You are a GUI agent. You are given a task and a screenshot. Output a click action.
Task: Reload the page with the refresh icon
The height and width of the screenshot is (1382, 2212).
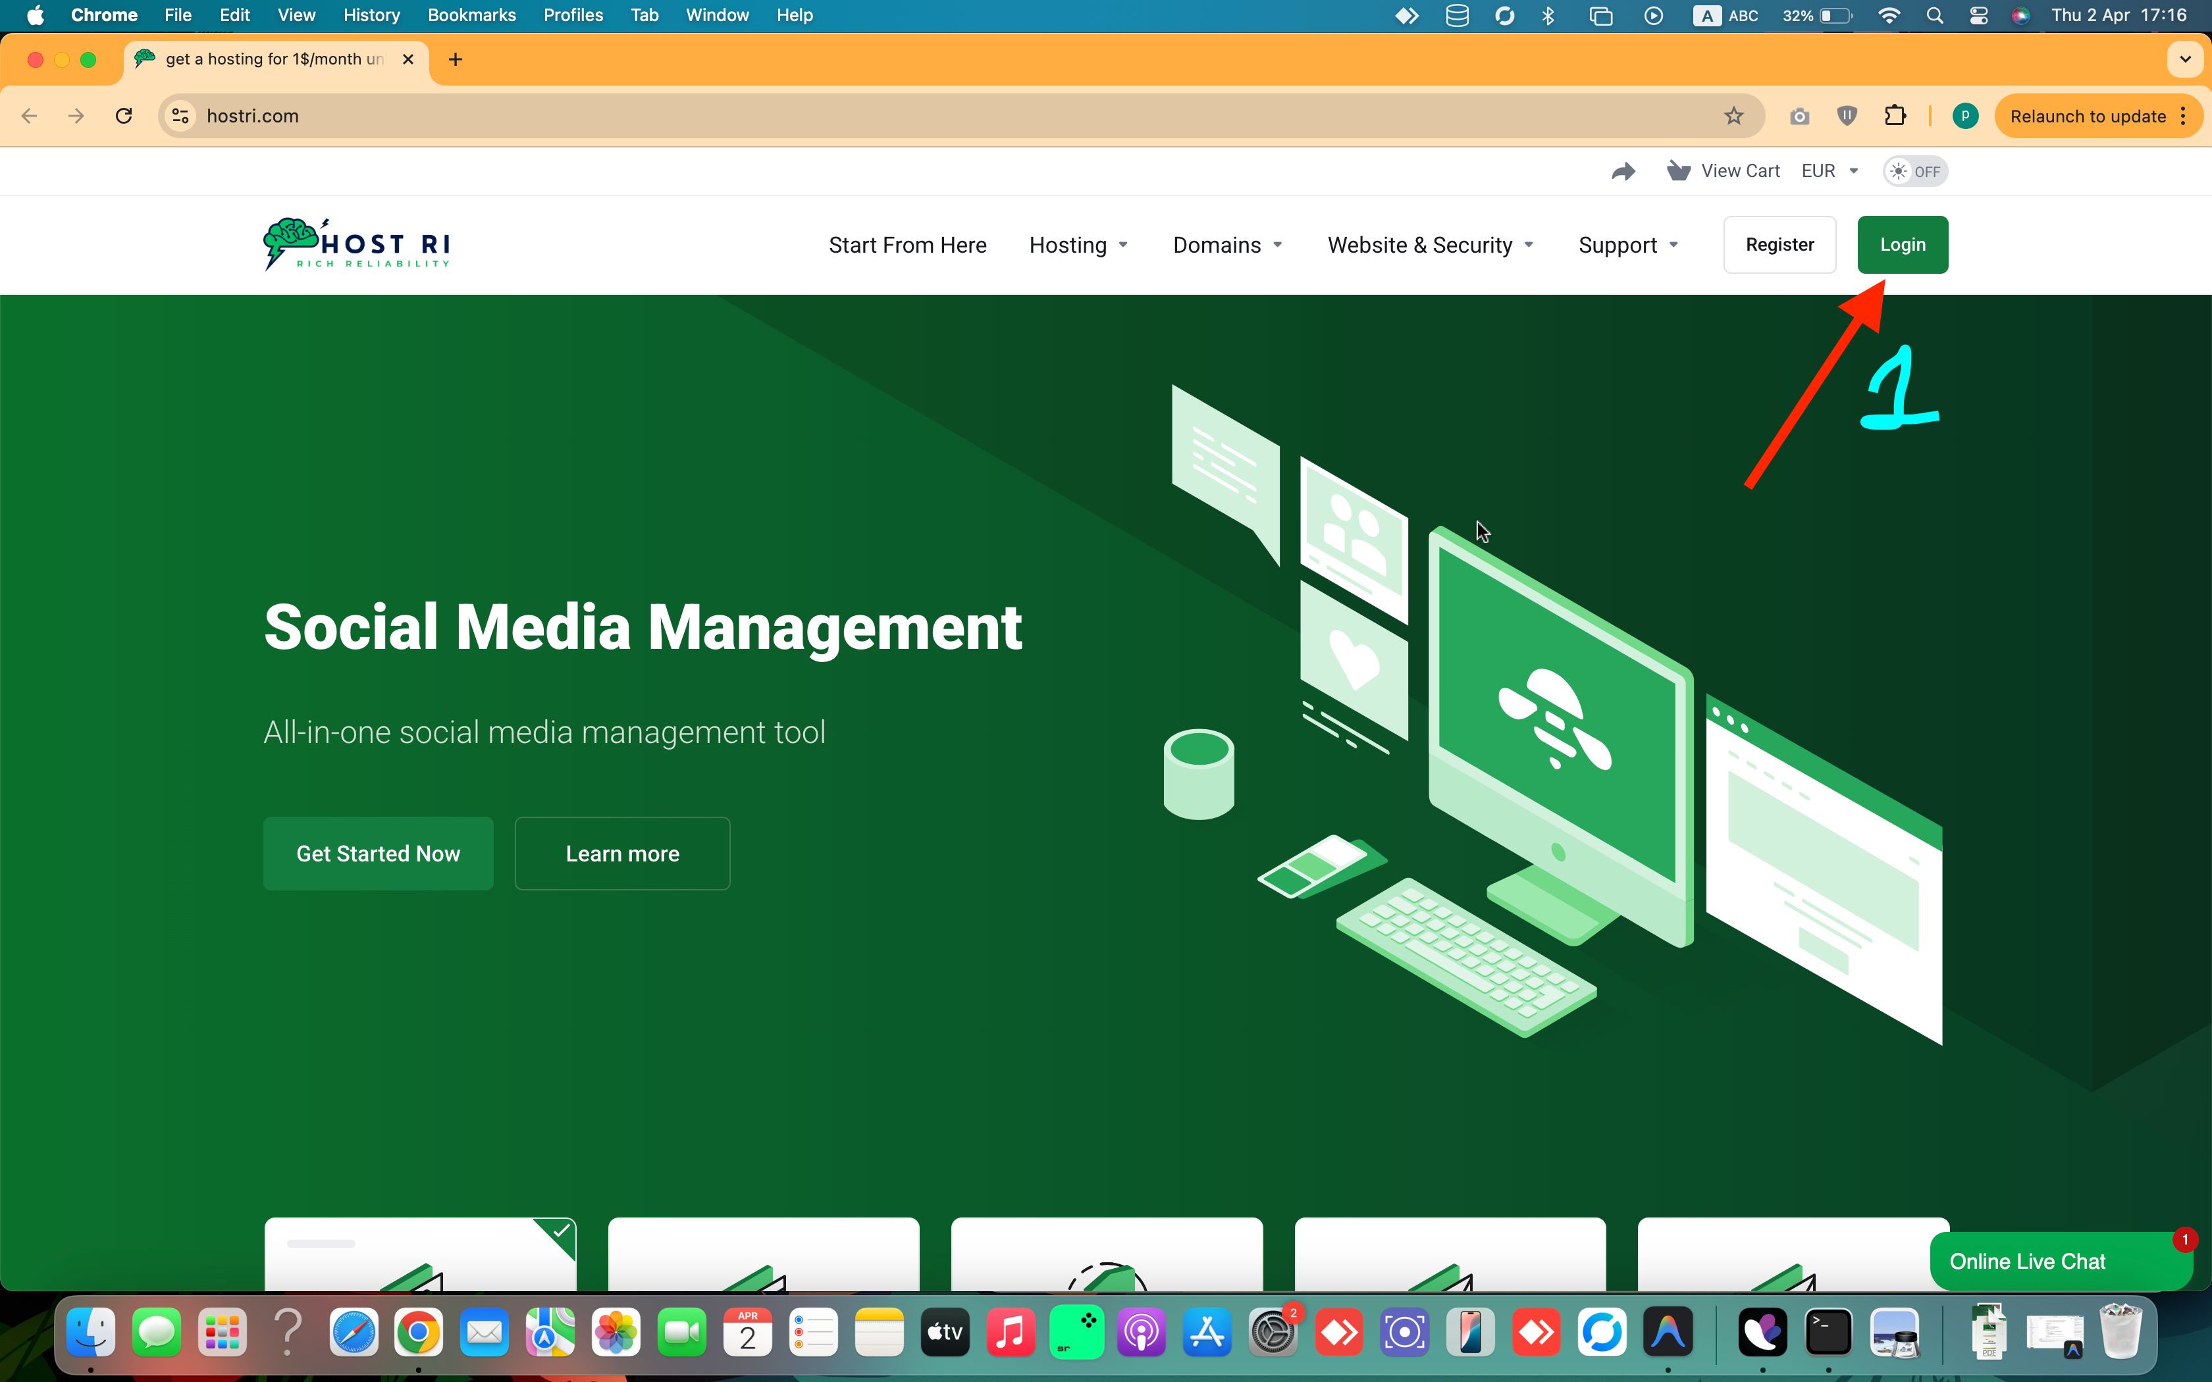click(x=123, y=116)
